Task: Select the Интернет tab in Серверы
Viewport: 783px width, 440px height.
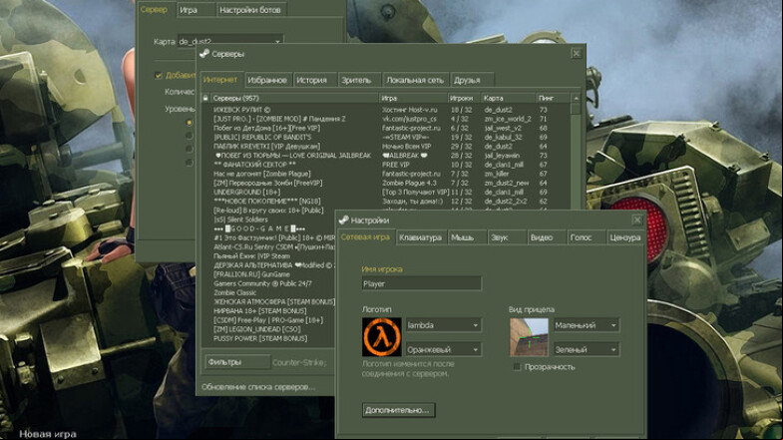Action: (221, 80)
